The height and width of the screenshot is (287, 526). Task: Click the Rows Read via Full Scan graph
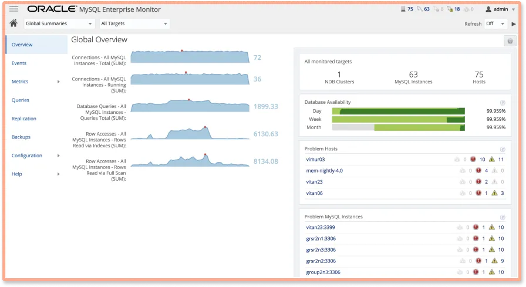(x=190, y=160)
